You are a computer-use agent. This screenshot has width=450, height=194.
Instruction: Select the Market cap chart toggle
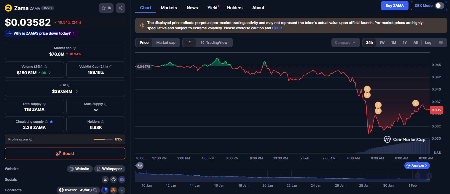pos(166,43)
